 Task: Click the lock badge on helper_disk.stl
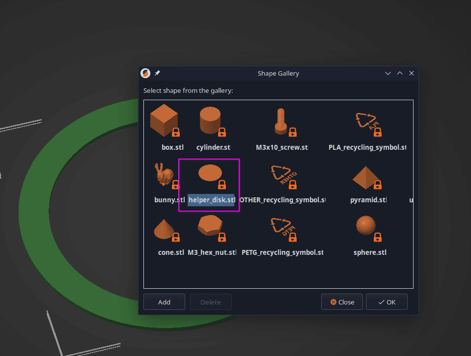tap(222, 185)
